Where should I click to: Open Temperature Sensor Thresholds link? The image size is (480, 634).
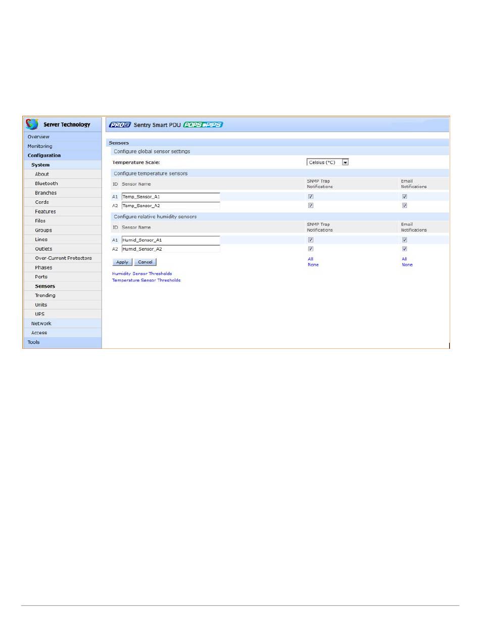(147, 280)
